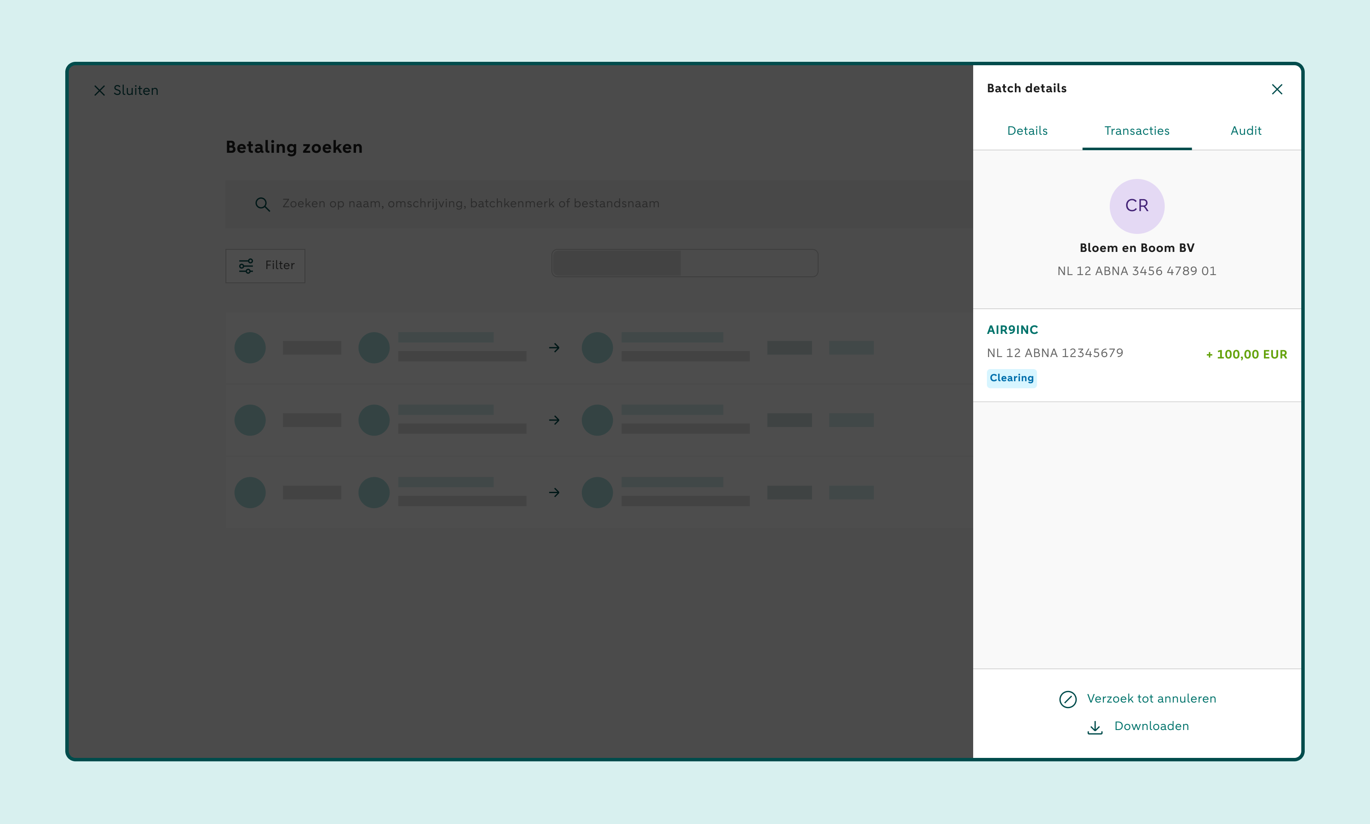This screenshot has width=1370, height=824.
Task: Click the Batch details heading
Action: pyautogui.click(x=1026, y=88)
